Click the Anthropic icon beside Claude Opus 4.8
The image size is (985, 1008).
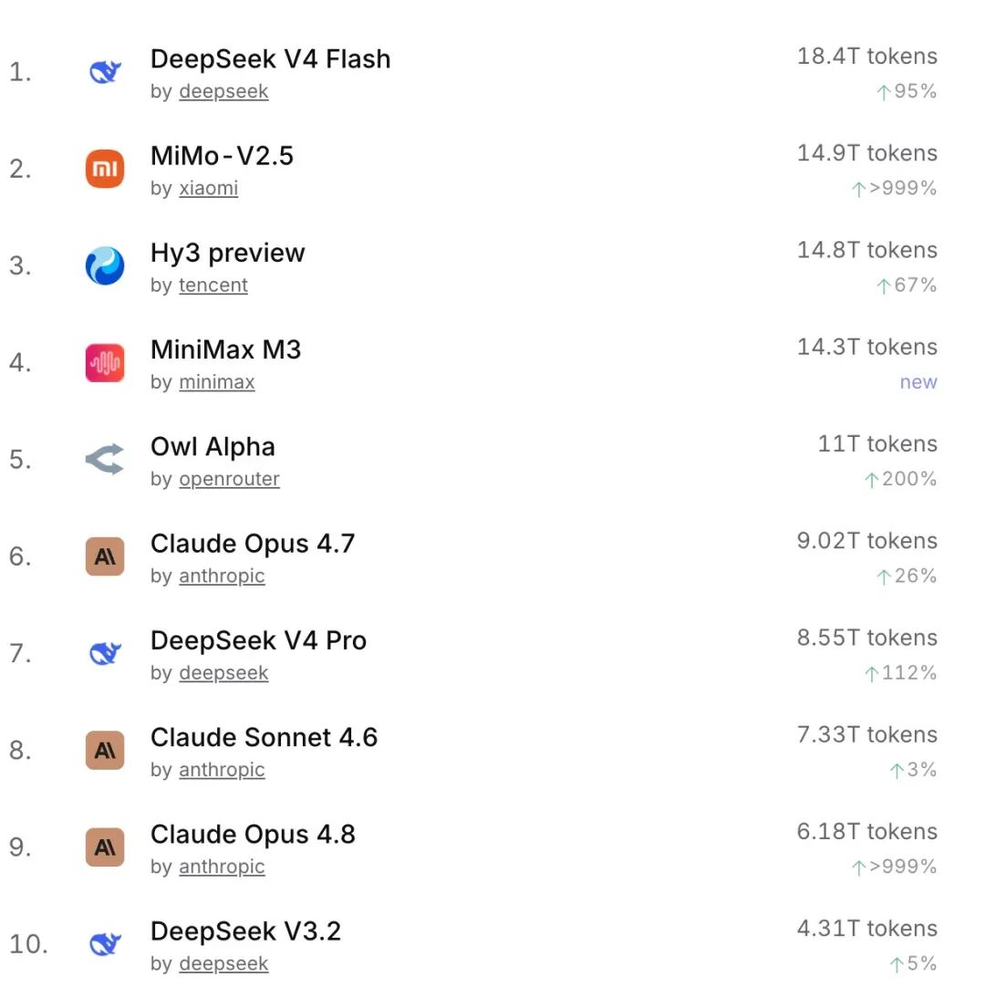tap(105, 847)
